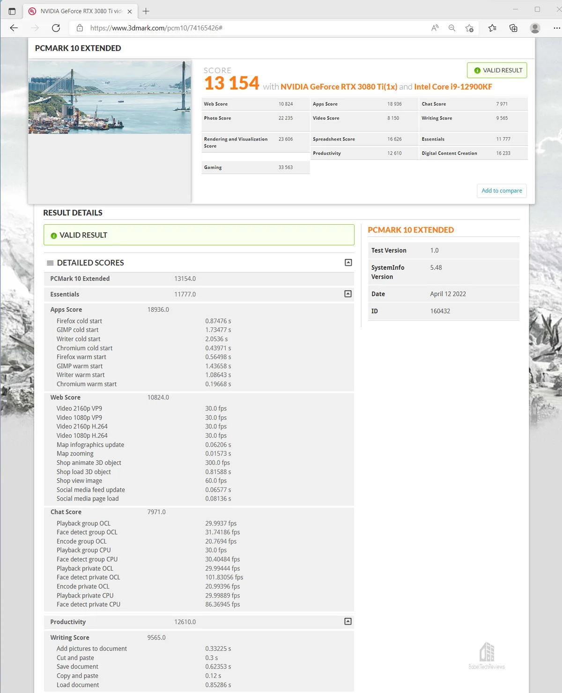The height and width of the screenshot is (693, 562).
Task: Click the GIMP cold start row
Action: click(x=199, y=330)
